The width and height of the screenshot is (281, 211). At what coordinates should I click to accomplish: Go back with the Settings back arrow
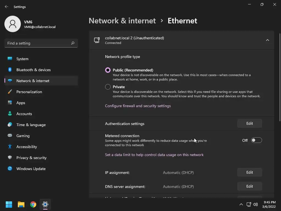pyautogui.click(x=7, y=7)
